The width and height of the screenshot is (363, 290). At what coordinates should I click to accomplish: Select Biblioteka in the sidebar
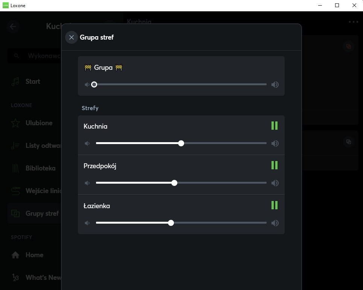(x=40, y=168)
